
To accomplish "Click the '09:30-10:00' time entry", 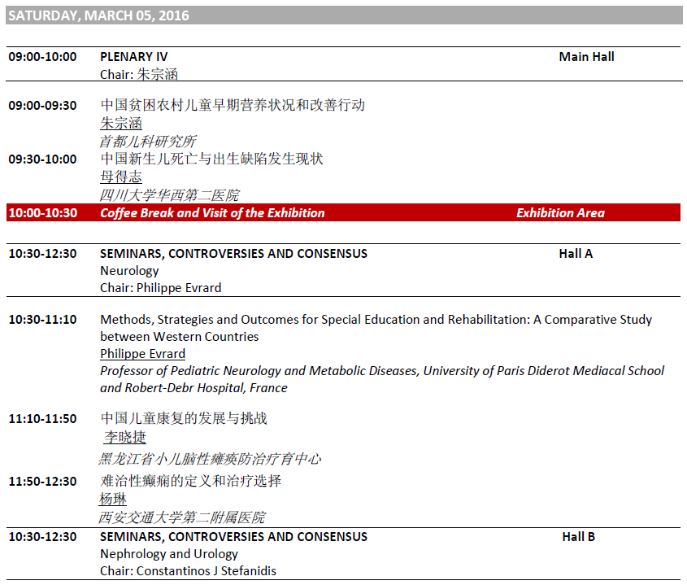I will (42, 159).
